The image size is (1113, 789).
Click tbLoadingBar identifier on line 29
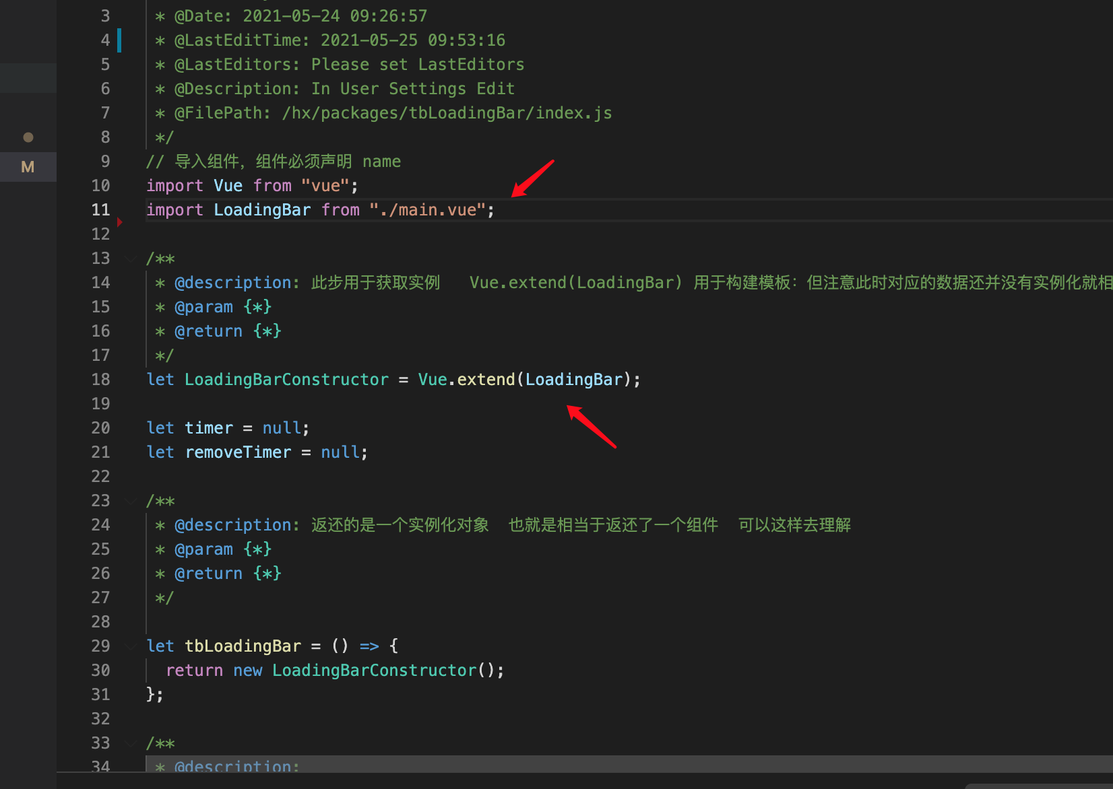pos(243,646)
